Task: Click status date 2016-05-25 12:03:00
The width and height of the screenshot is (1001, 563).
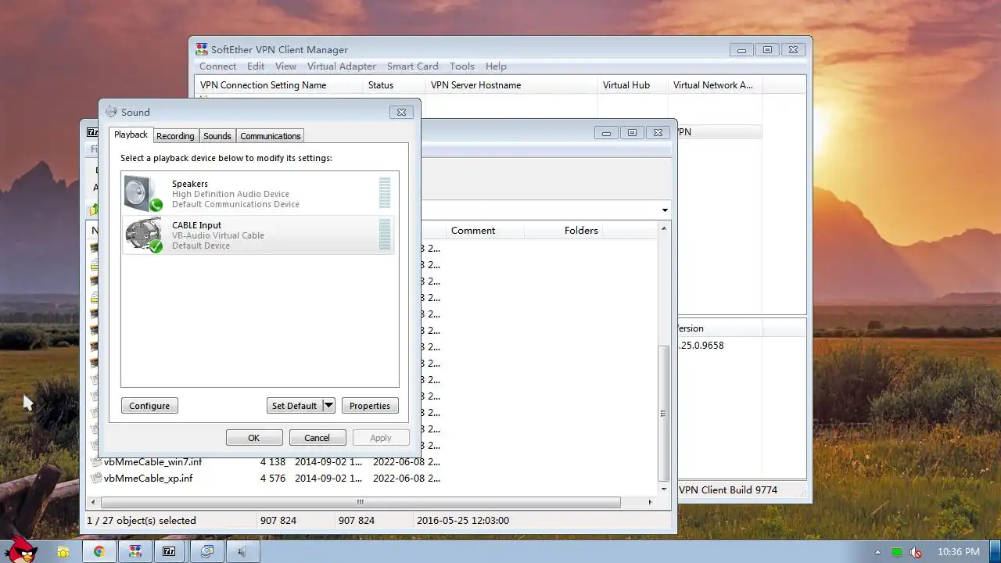Action: coord(463,520)
